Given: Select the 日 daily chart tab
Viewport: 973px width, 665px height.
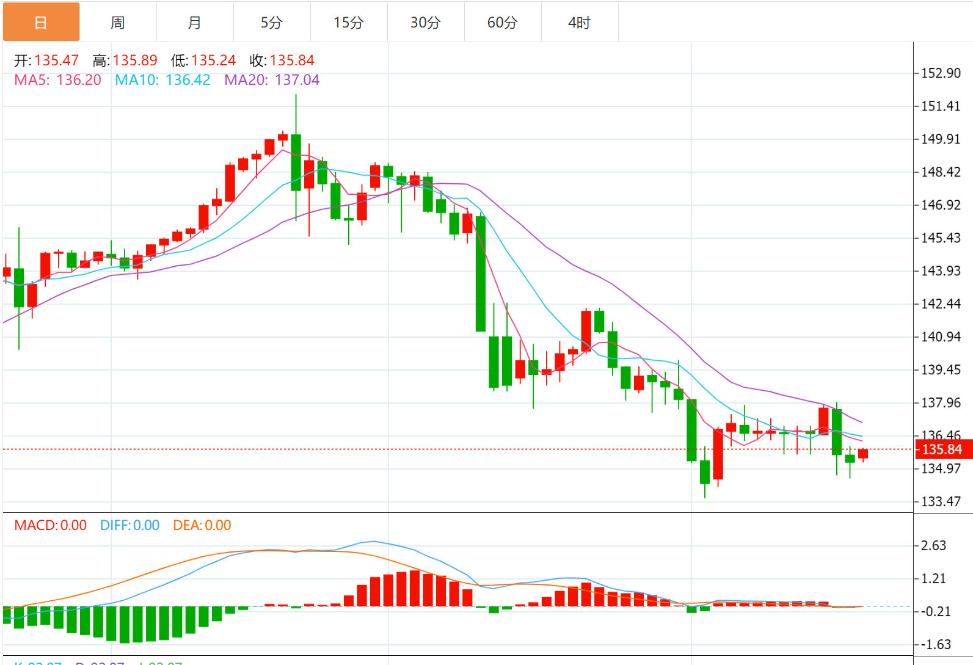Looking at the screenshot, I should point(41,22).
